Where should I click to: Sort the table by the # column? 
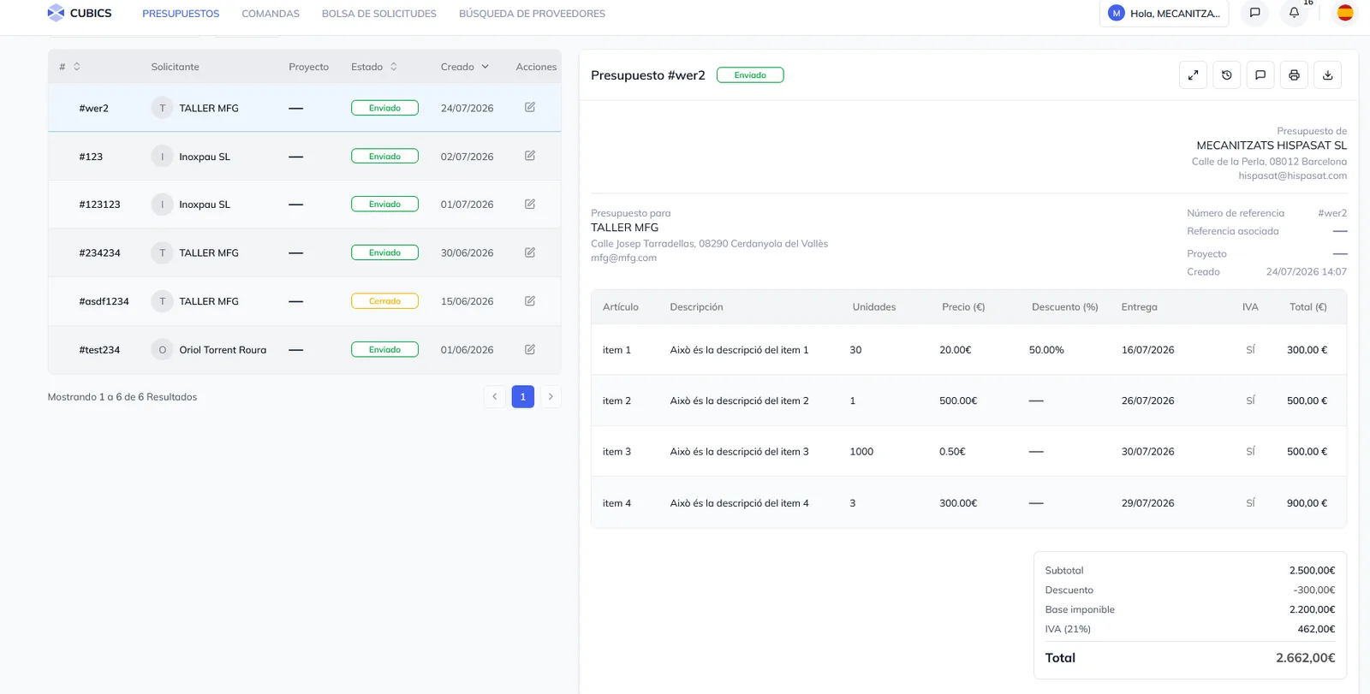pyautogui.click(x=69, y=67)
